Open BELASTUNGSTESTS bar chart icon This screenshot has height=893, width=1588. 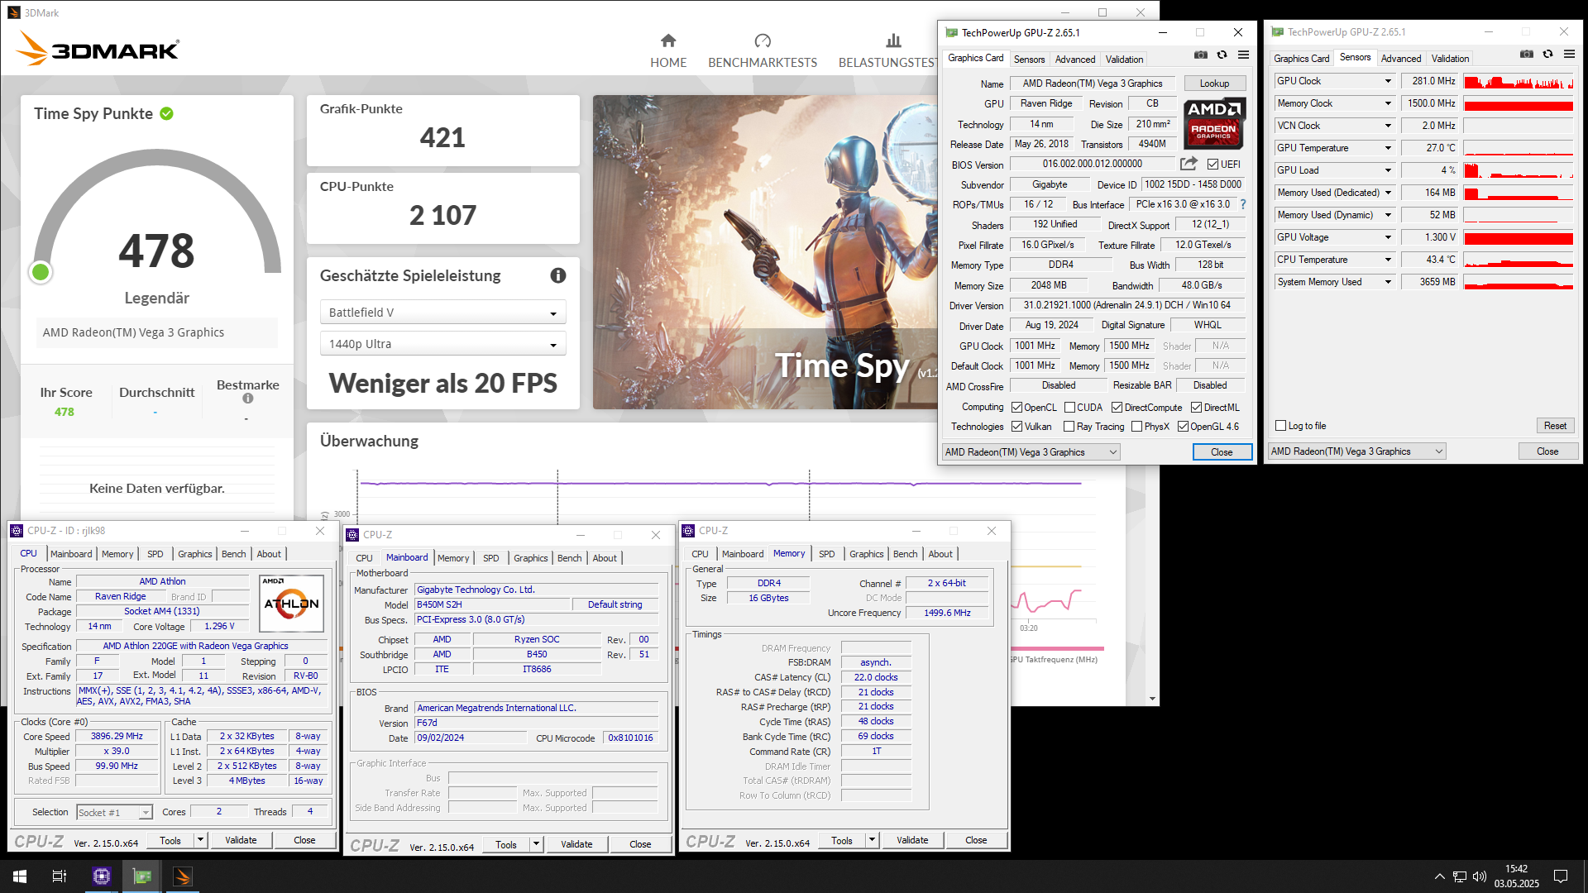893,41
